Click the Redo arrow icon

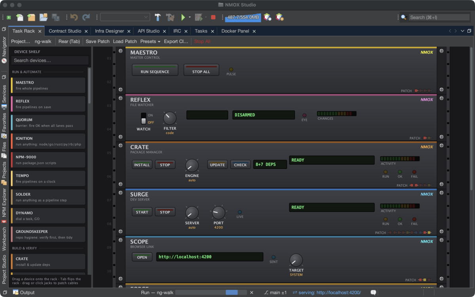tap(86, 17)
